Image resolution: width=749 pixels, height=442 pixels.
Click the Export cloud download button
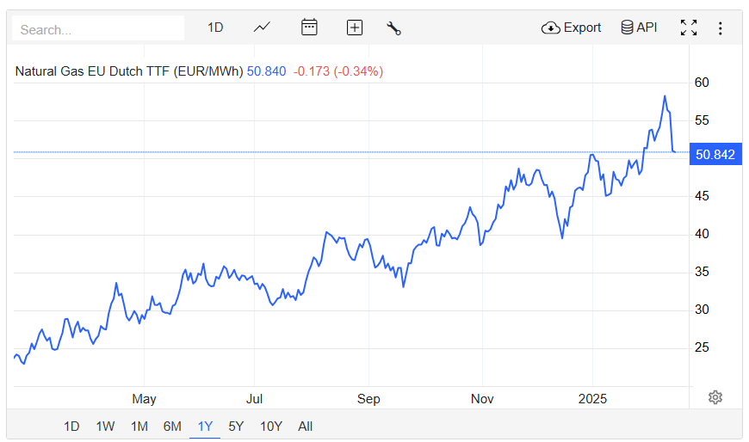point(571,28)
